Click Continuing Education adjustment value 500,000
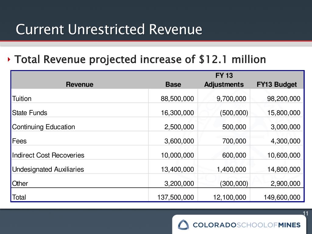The width and height of the screenshot is (312, 234). click(x=234, y=127)
